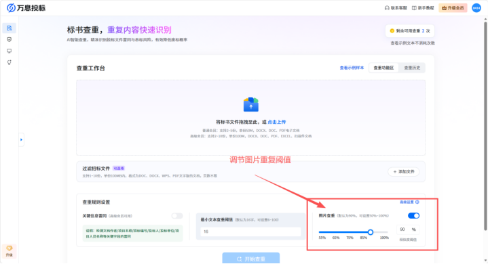Click the 剩余可用查重 coin badge

pos(409,30)
